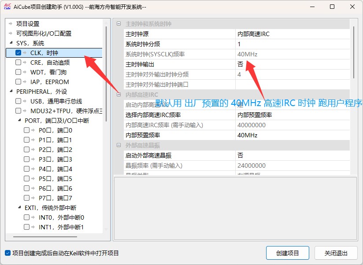Check the P3口 端口3 checkbox
This screenshot has height=265, width=363.
pos(26,159)
